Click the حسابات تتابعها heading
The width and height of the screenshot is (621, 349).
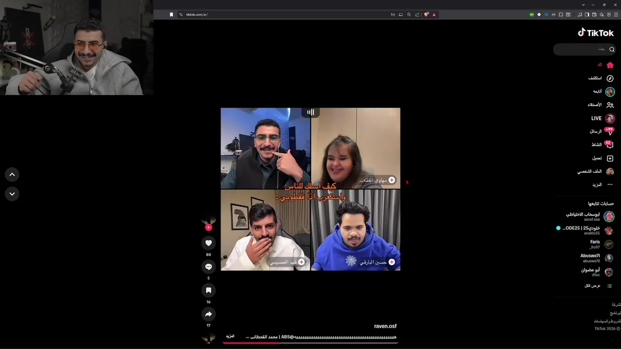601,204
